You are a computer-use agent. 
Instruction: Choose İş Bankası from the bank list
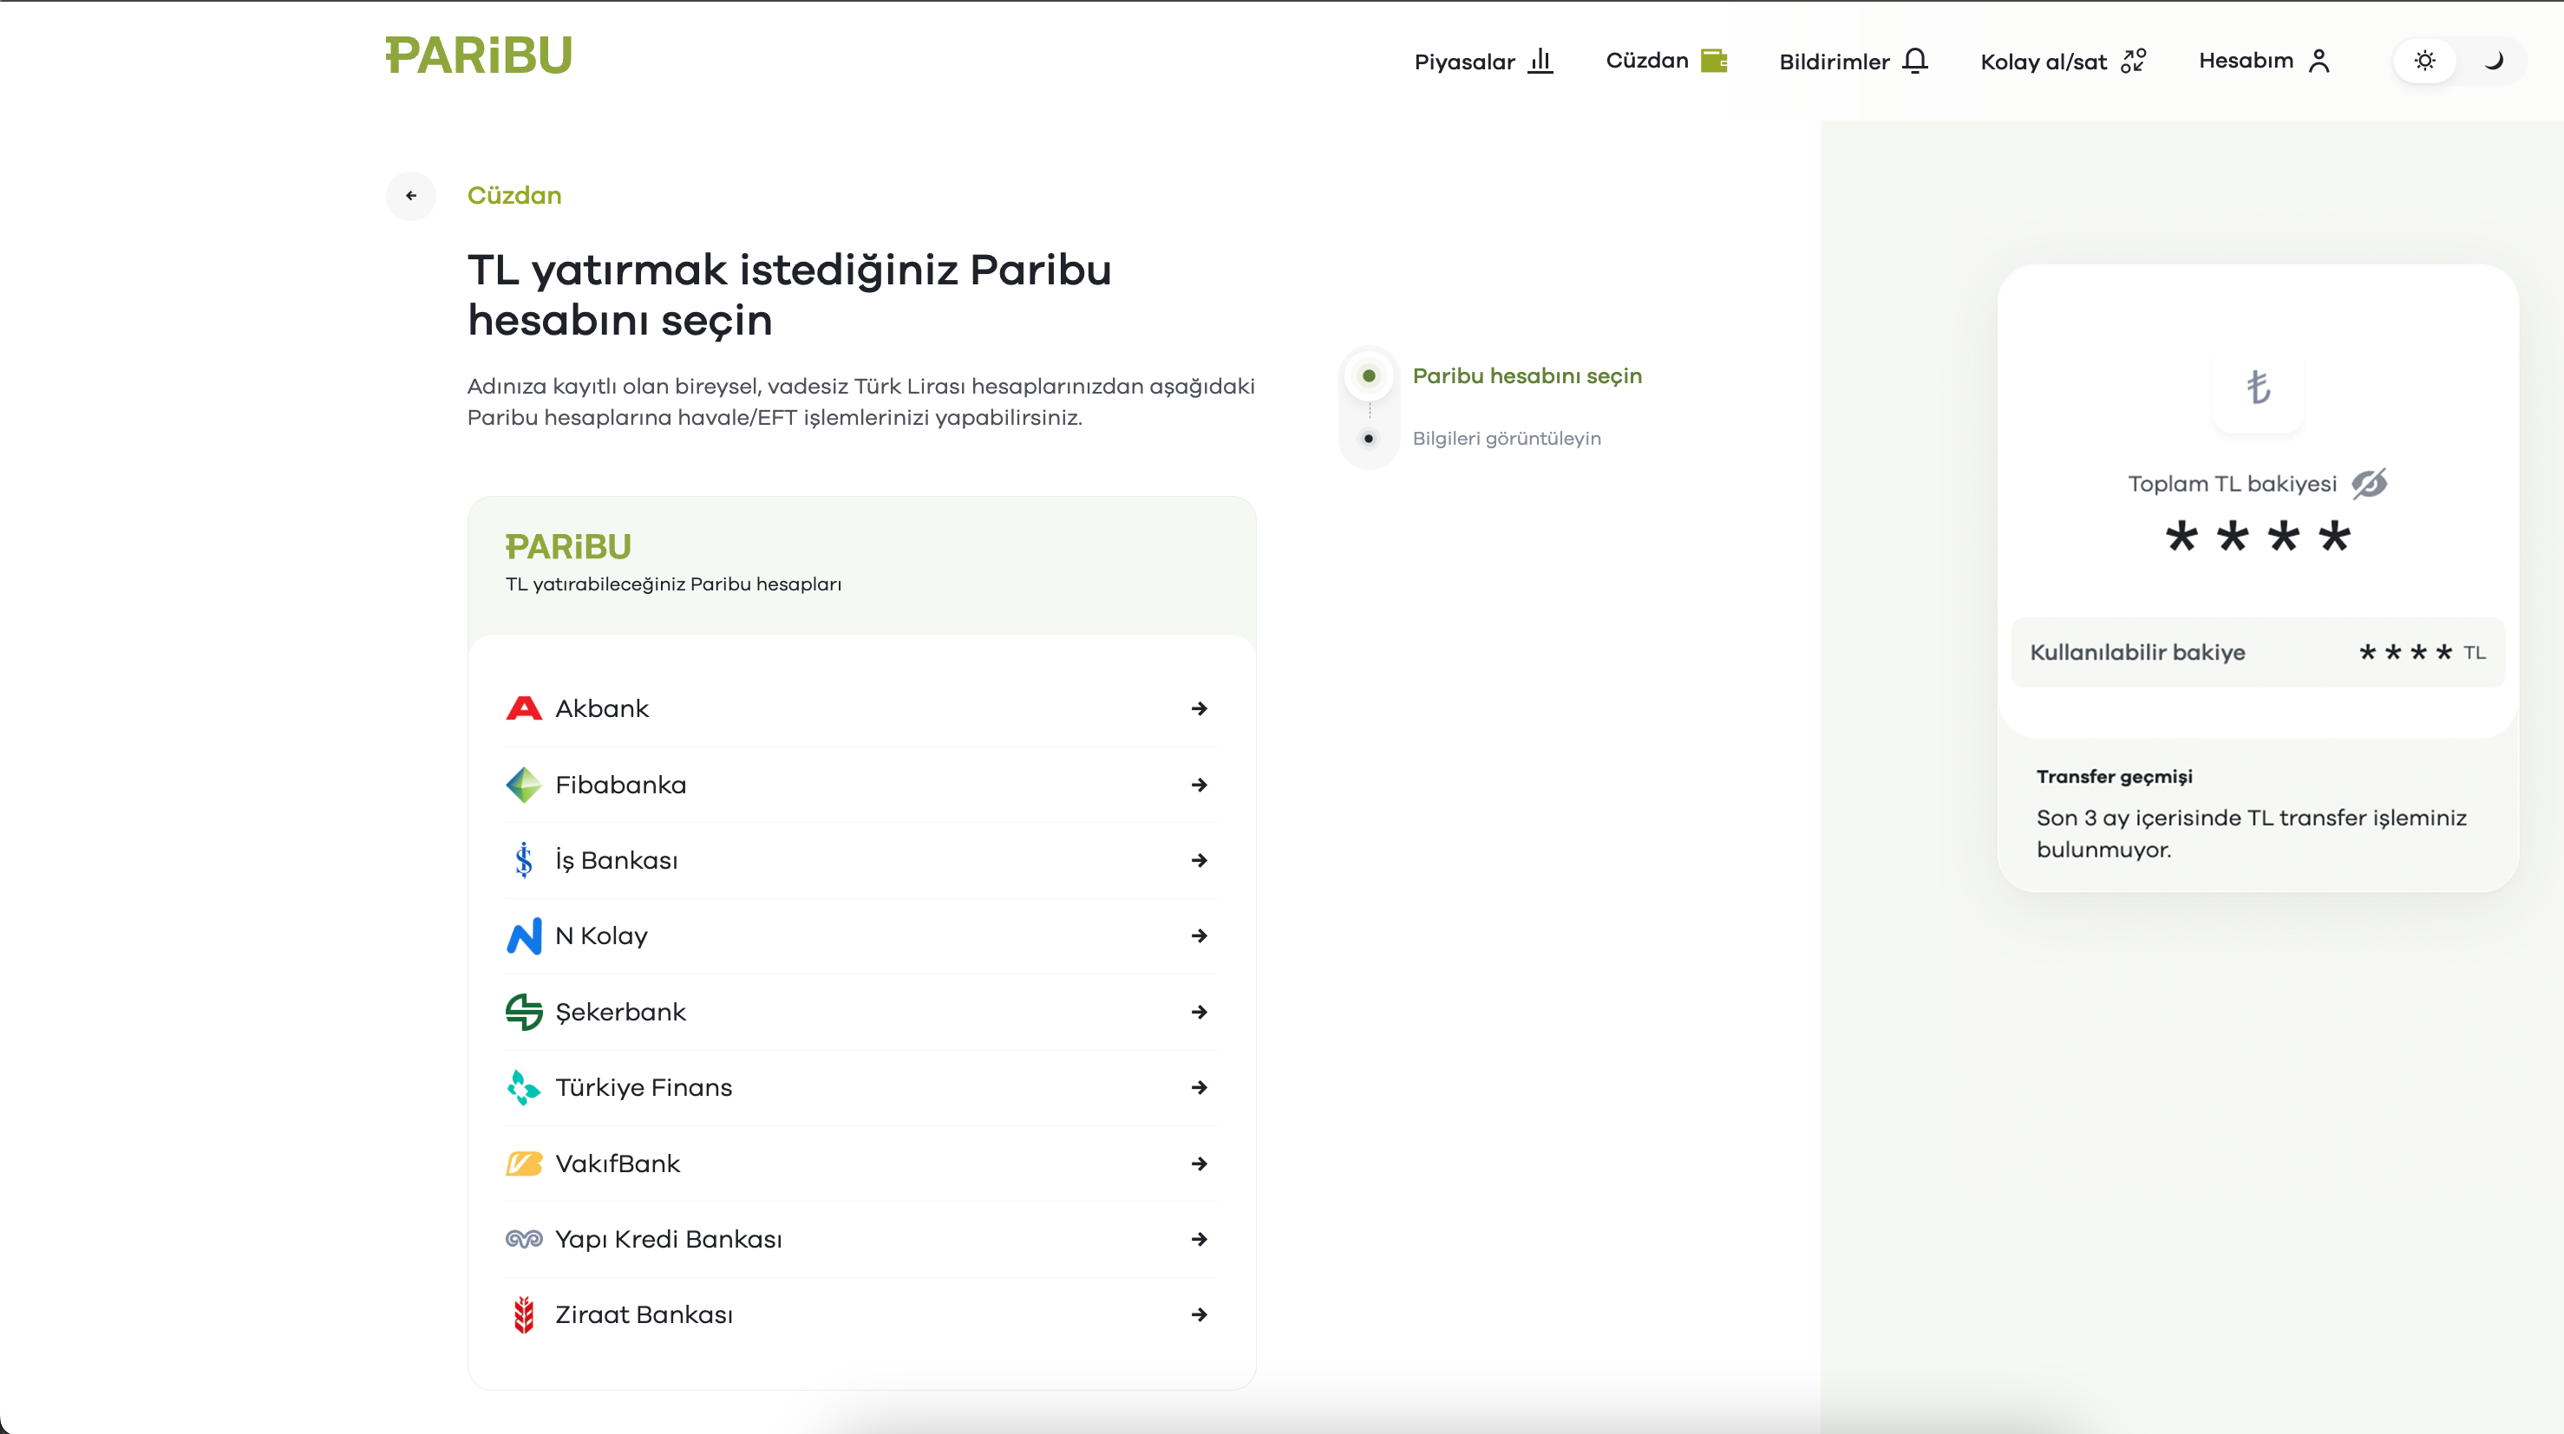point(862,861)
